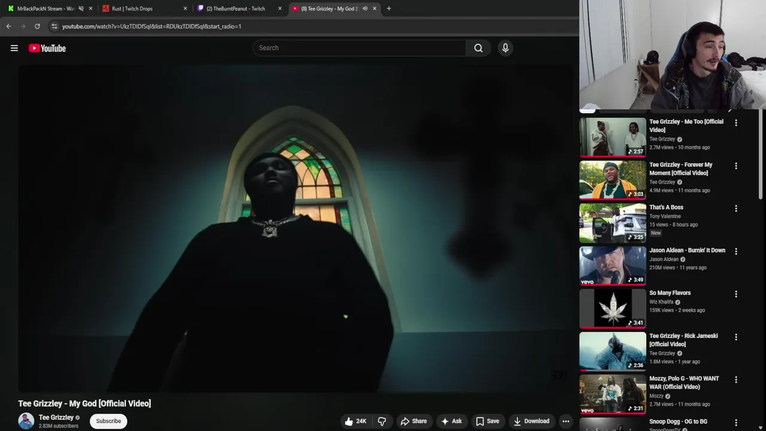The width and height of the screenshot is (766, 431).
Task: Like the video with thumbs up
Action: [355, 421]
